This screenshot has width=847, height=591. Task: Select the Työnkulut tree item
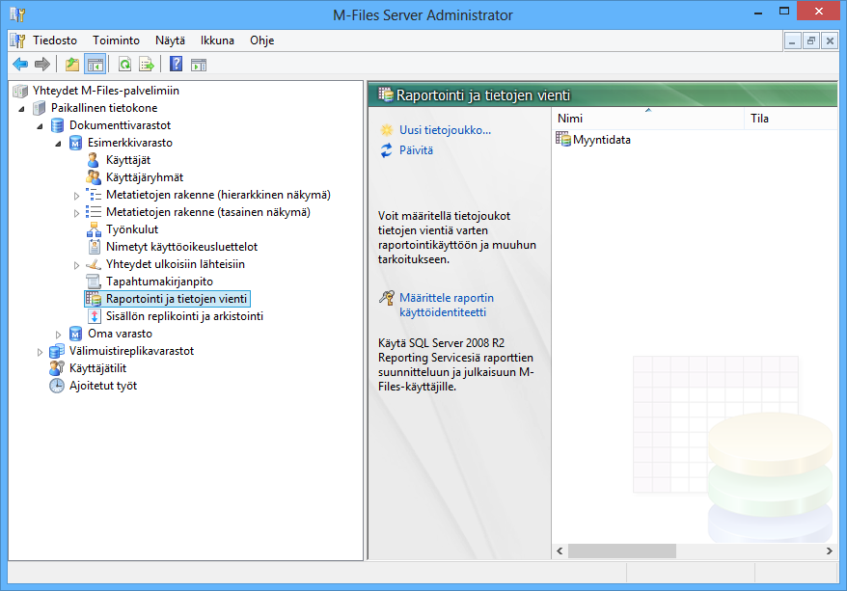(132, 229)
